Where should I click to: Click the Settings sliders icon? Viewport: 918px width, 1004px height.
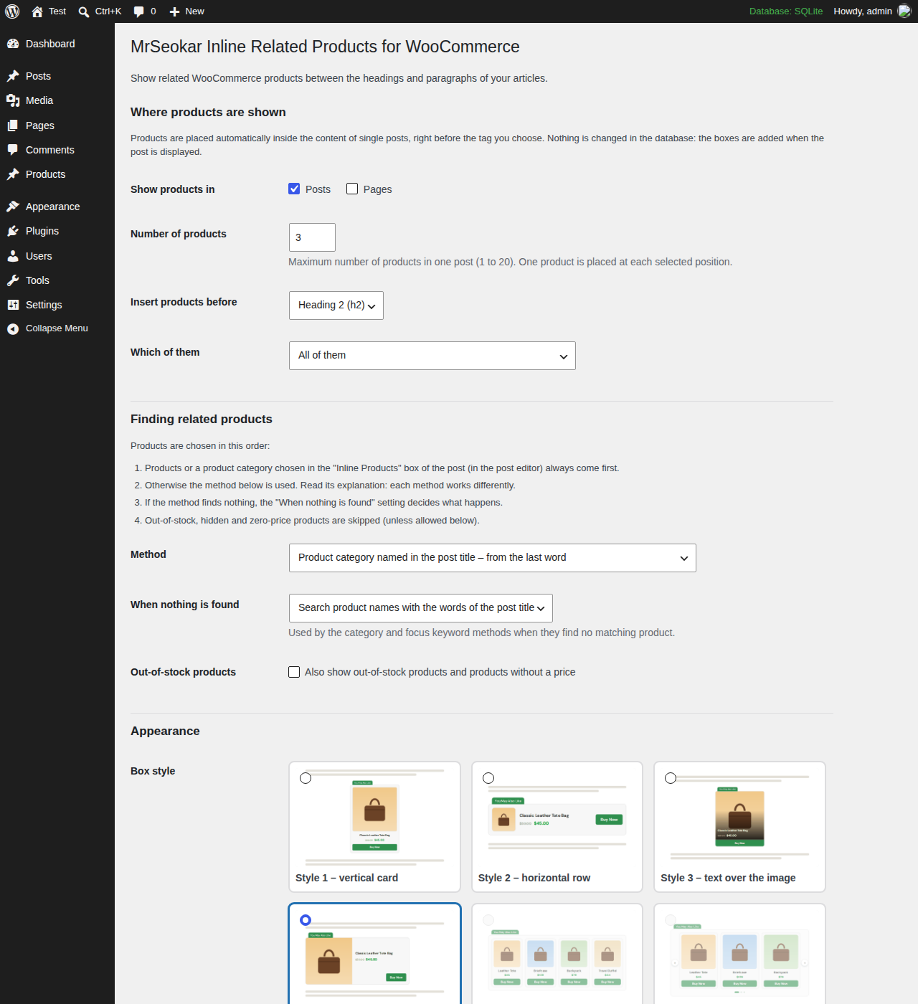point(13,305)
